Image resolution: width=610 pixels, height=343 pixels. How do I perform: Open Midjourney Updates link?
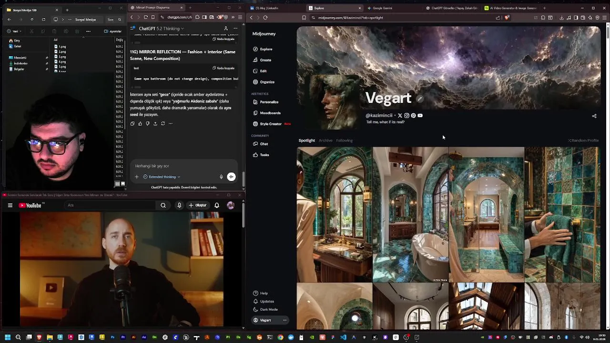264,302
